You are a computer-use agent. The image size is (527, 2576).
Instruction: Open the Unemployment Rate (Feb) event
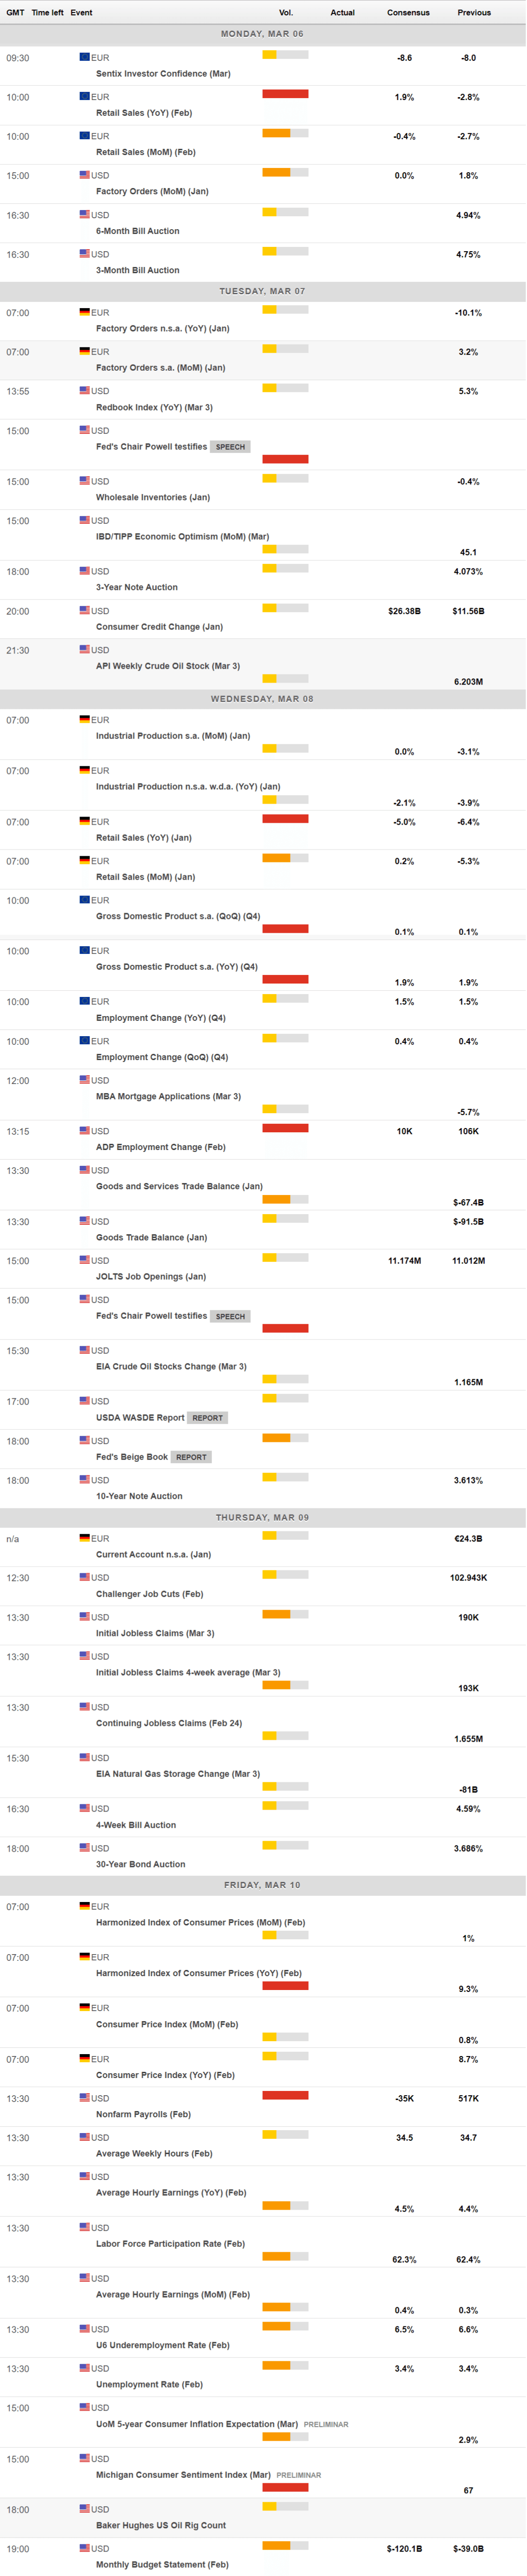[149, 2384]
